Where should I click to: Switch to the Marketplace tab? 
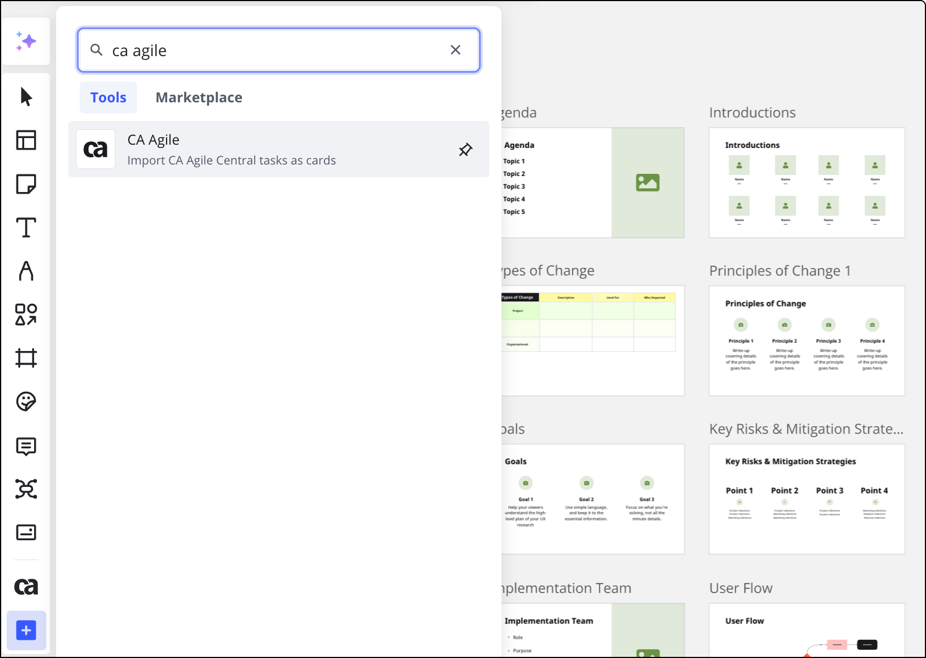[x=199, y=97]
